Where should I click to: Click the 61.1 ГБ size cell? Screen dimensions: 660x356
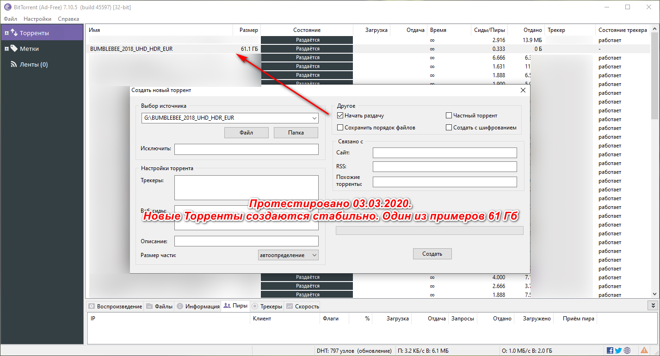pos(249,49)
